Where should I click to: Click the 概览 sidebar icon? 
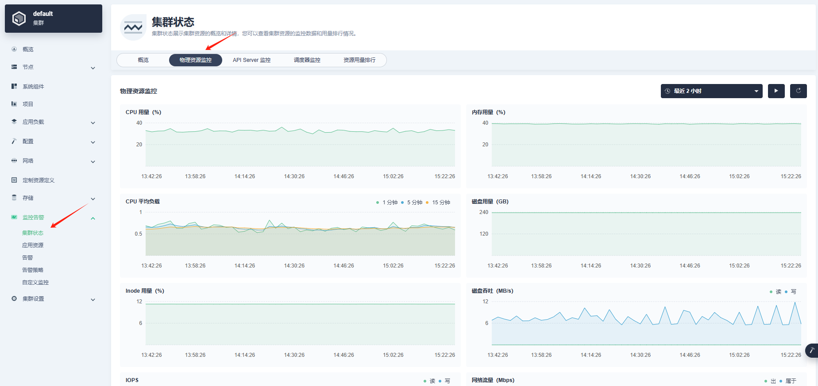tap(14, 49)
